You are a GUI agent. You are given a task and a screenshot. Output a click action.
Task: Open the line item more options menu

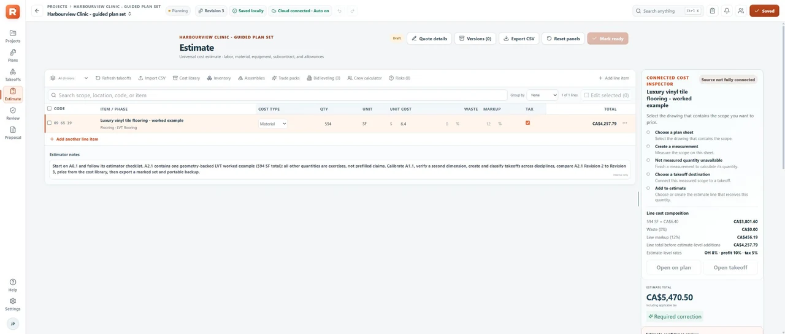[625, 123]
